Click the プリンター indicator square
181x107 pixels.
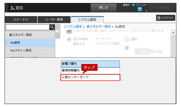point(133,5)
